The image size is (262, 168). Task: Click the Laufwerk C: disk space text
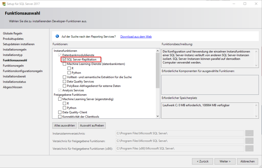196,105
